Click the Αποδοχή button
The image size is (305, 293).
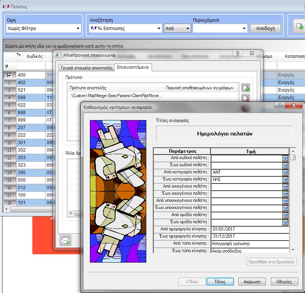click(265, 29)
